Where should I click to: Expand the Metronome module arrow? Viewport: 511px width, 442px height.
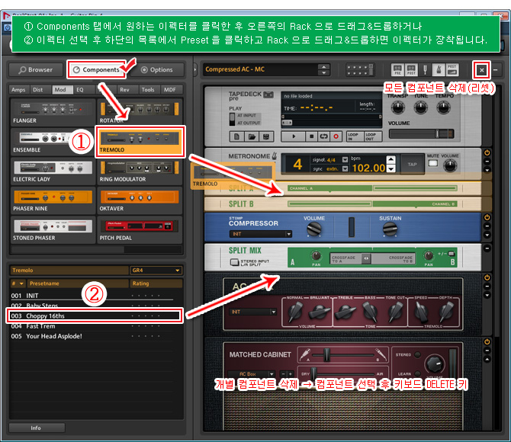pos(487,170)
